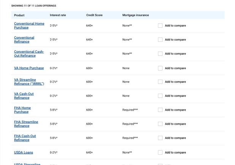Tick compare checkbox for FHA Streamline Refinance

pyautogui.click(x=160, y=124)
